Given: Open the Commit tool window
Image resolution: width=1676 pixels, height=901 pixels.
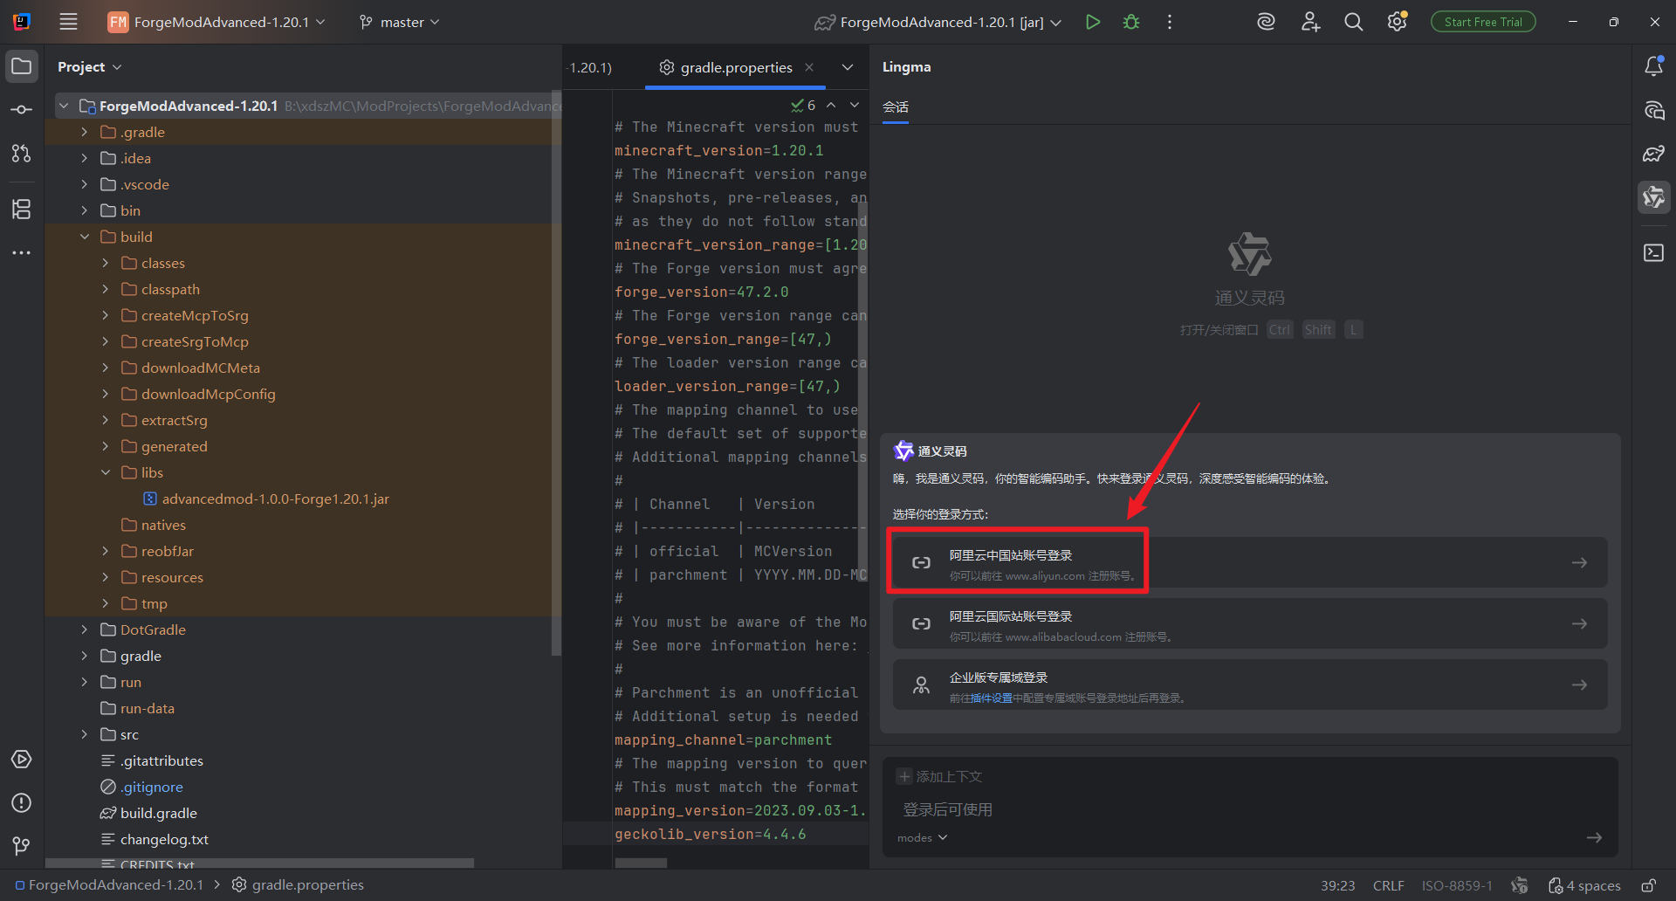Looking at the screenshot, I should click(22, 110).
